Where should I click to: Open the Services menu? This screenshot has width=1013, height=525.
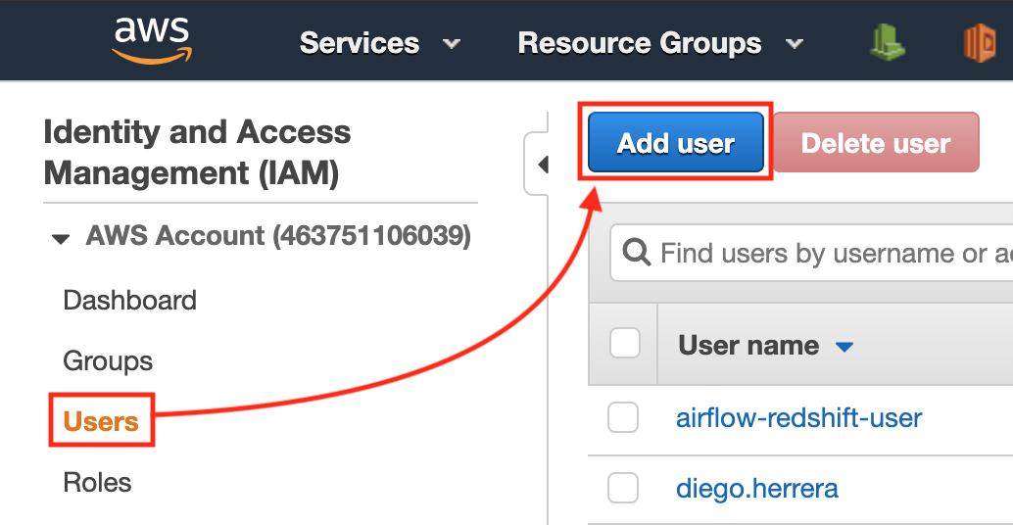coord(360,43)
